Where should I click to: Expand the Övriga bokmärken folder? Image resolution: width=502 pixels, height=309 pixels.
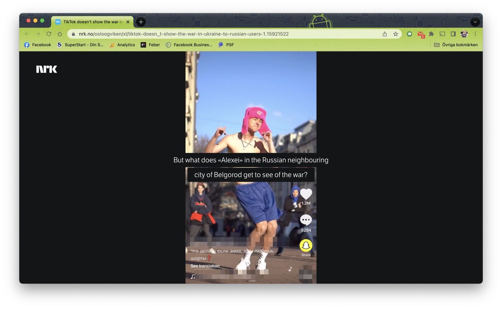coord(456,45)
